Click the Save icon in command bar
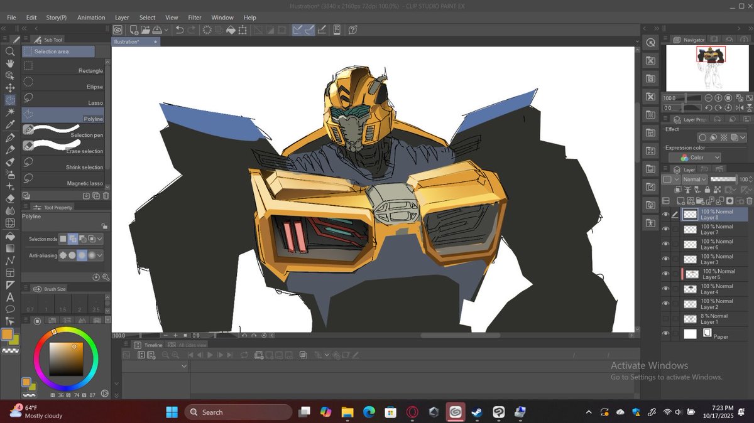The image size is (754, 423). pyautogui.click(x=158, y=29)
